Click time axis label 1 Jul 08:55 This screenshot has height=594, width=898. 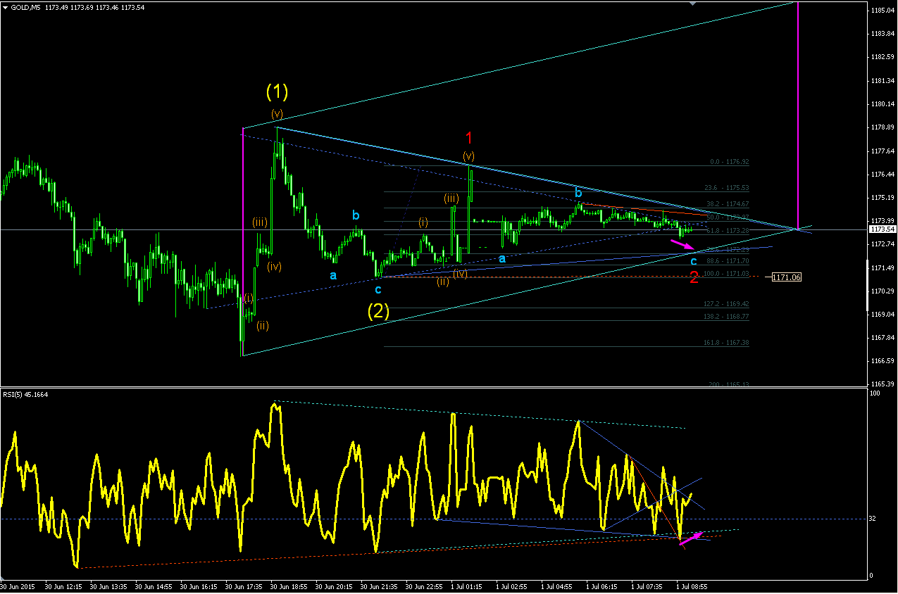pyautogui.click(x=692, y=586)
